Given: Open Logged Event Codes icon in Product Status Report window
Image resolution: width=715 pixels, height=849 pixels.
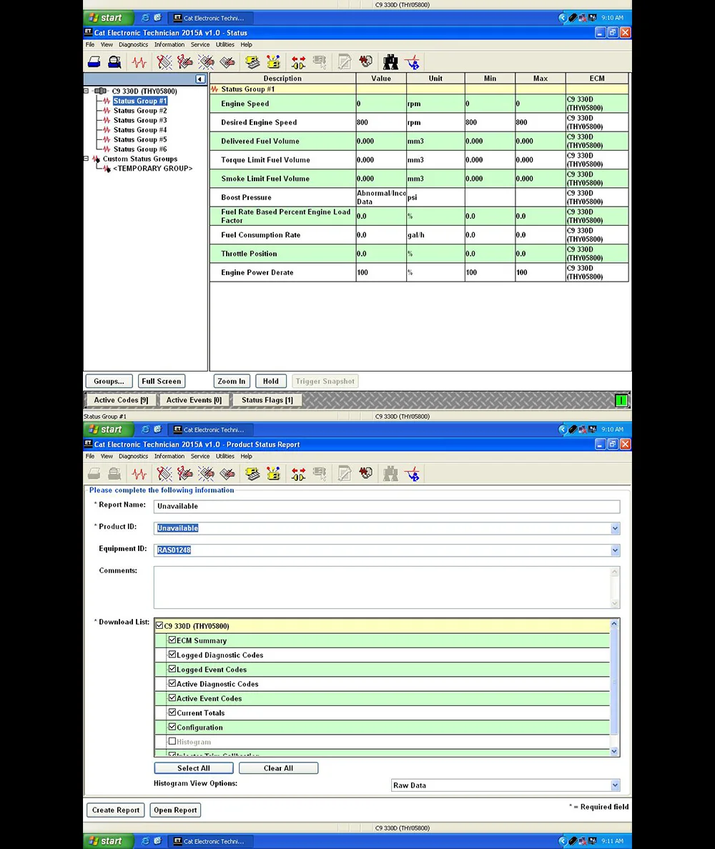Looking at the screenshot, I should [x=227, y=474].
